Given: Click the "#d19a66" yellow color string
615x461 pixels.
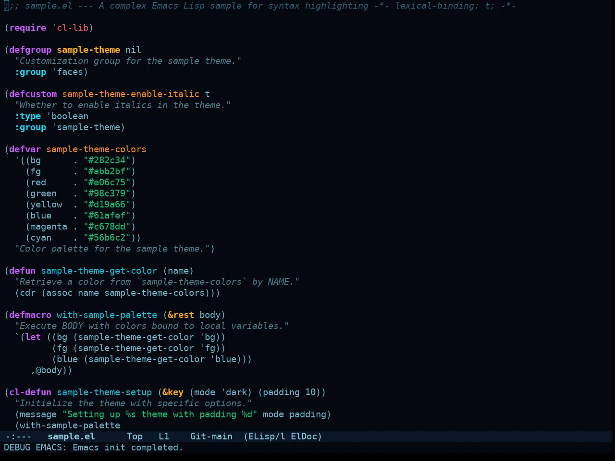Looking at the screenshot, I should (107, 204).
